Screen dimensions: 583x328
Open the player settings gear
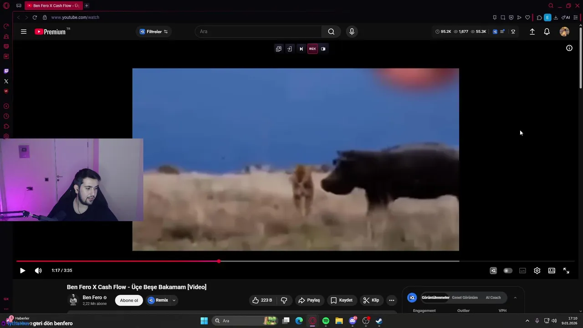click(537, 271)
